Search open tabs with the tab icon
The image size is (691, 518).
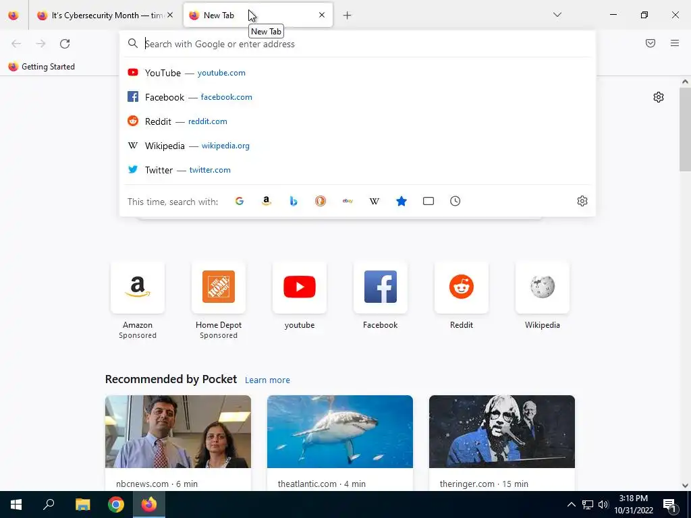click(x=429, y=201)
